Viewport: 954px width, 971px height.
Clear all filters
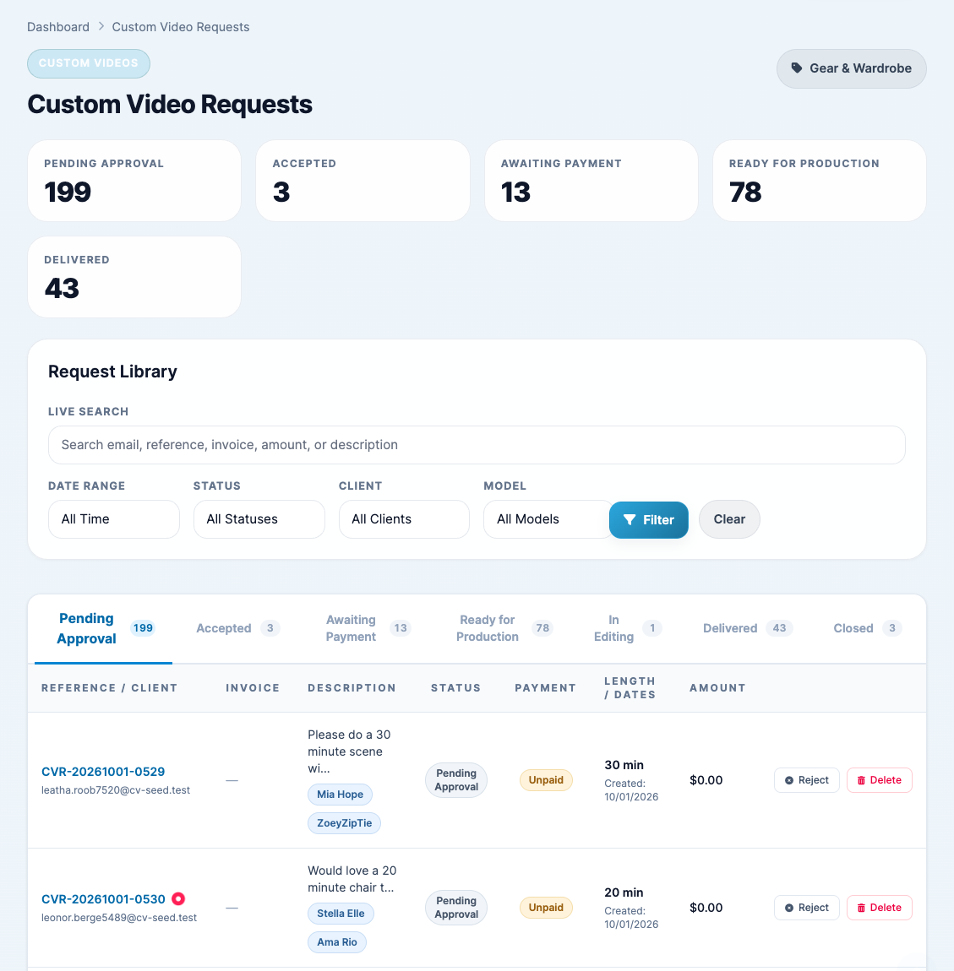pos(729,519)
